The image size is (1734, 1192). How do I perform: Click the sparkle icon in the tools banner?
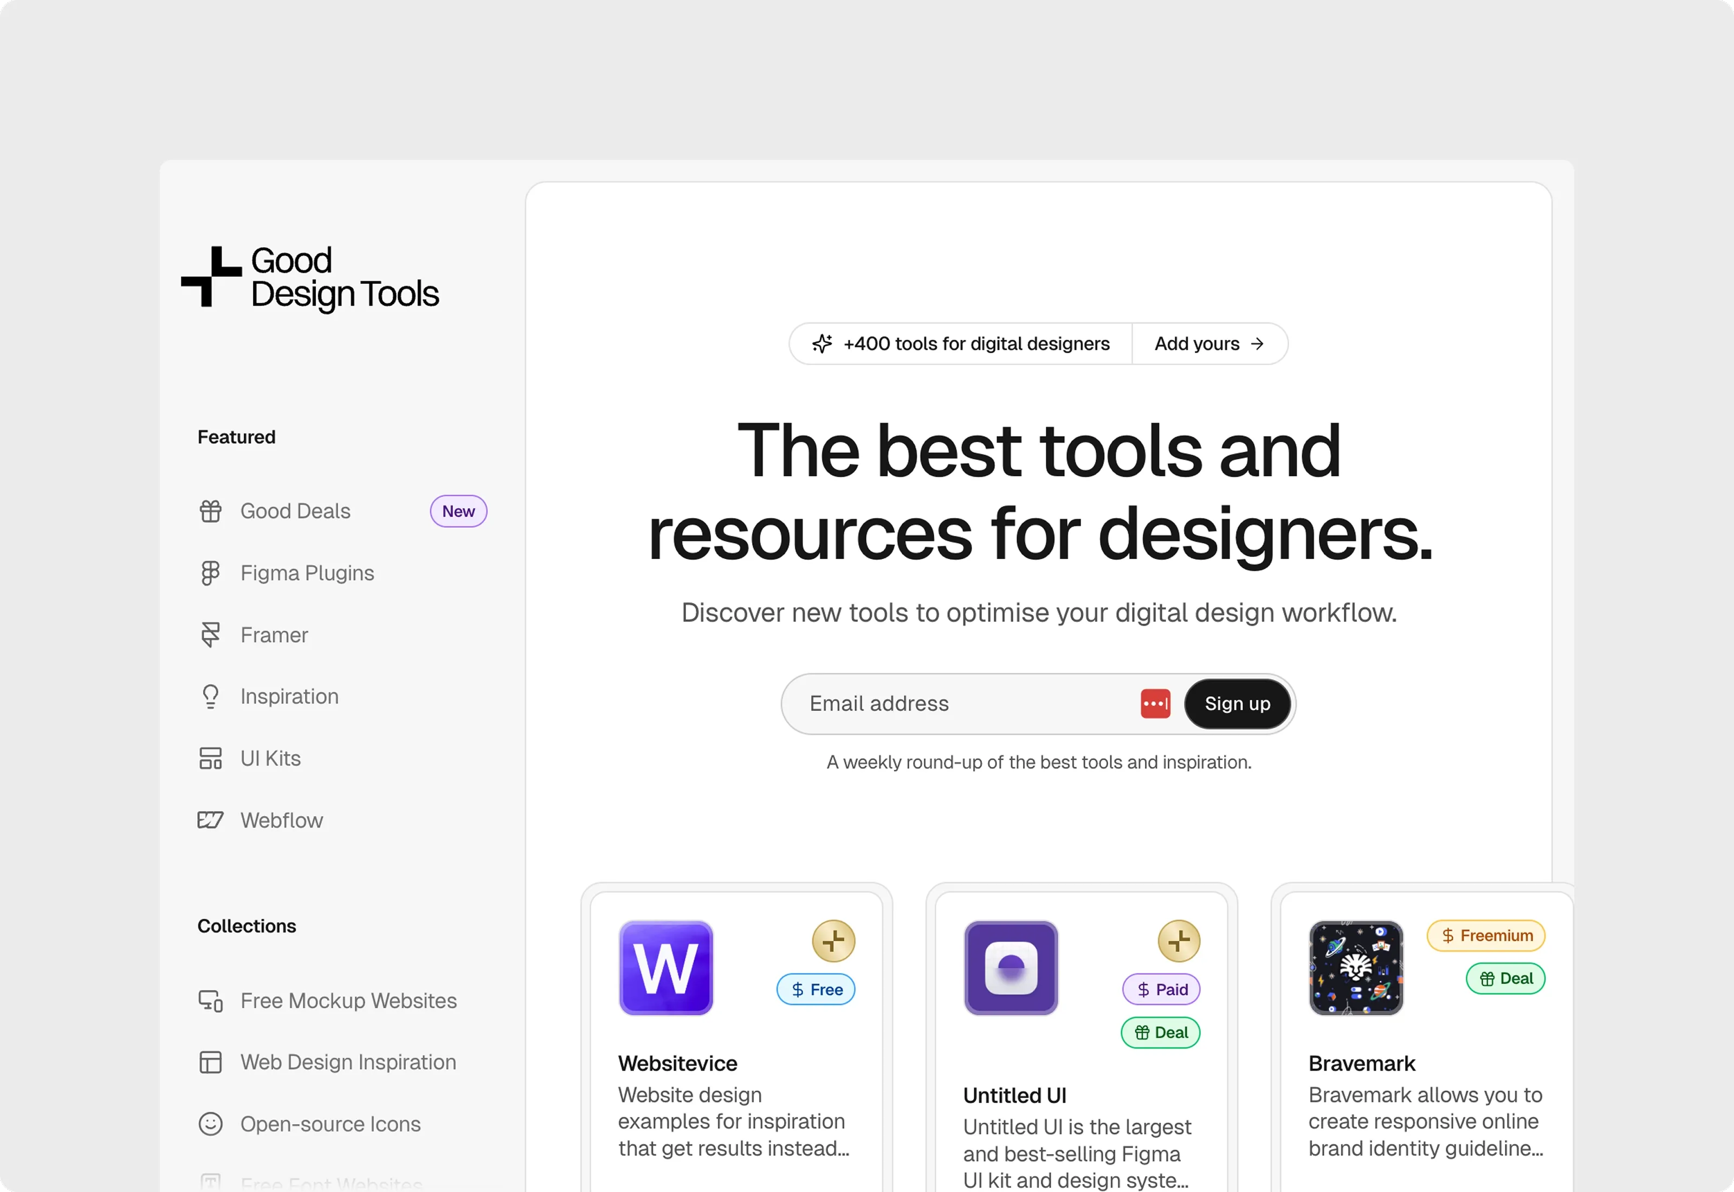point(822,344)
